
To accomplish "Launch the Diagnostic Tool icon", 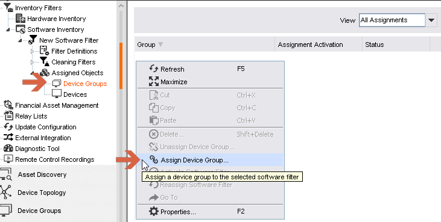I will (x=8, y=148).
